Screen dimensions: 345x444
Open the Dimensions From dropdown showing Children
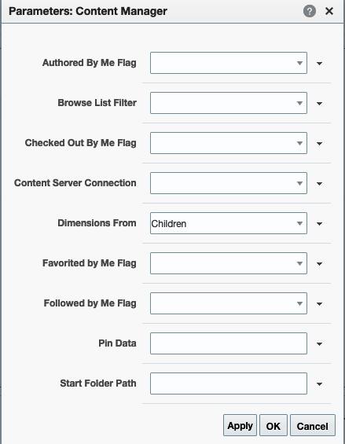point(229,223)
